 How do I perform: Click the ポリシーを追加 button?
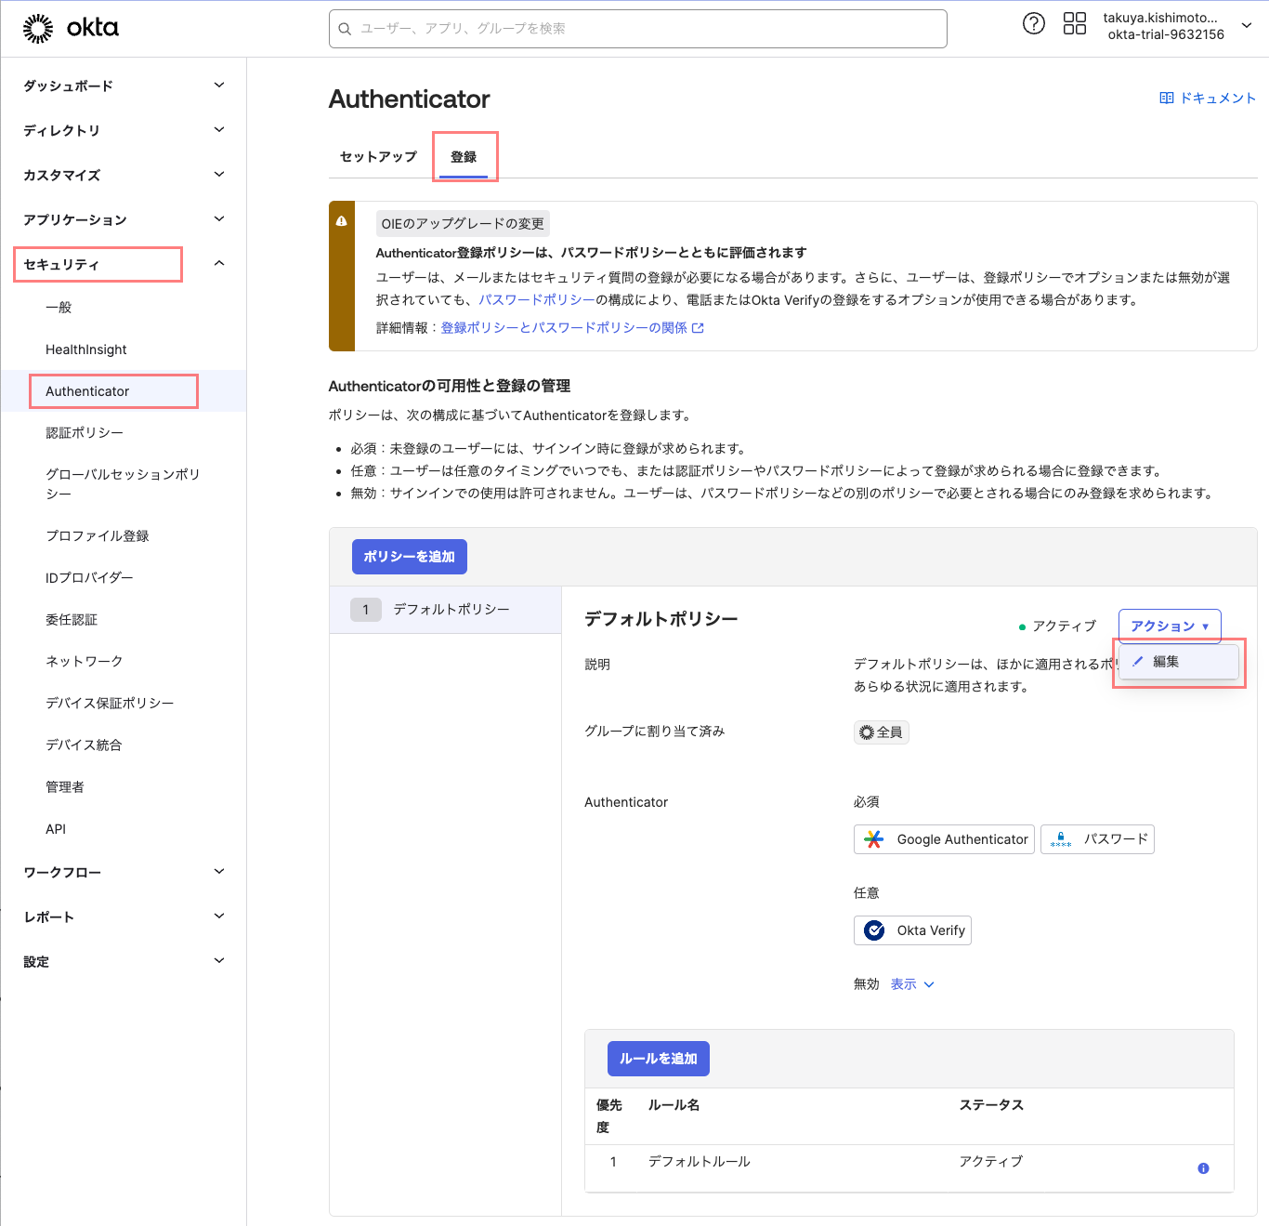[x=409, y=557]
